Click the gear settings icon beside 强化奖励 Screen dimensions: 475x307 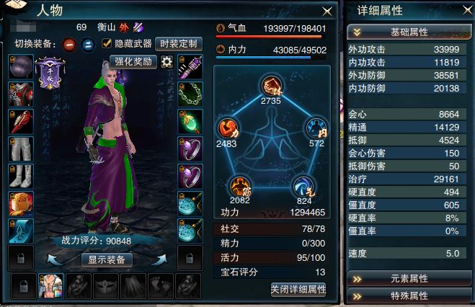tap(167, 62)
